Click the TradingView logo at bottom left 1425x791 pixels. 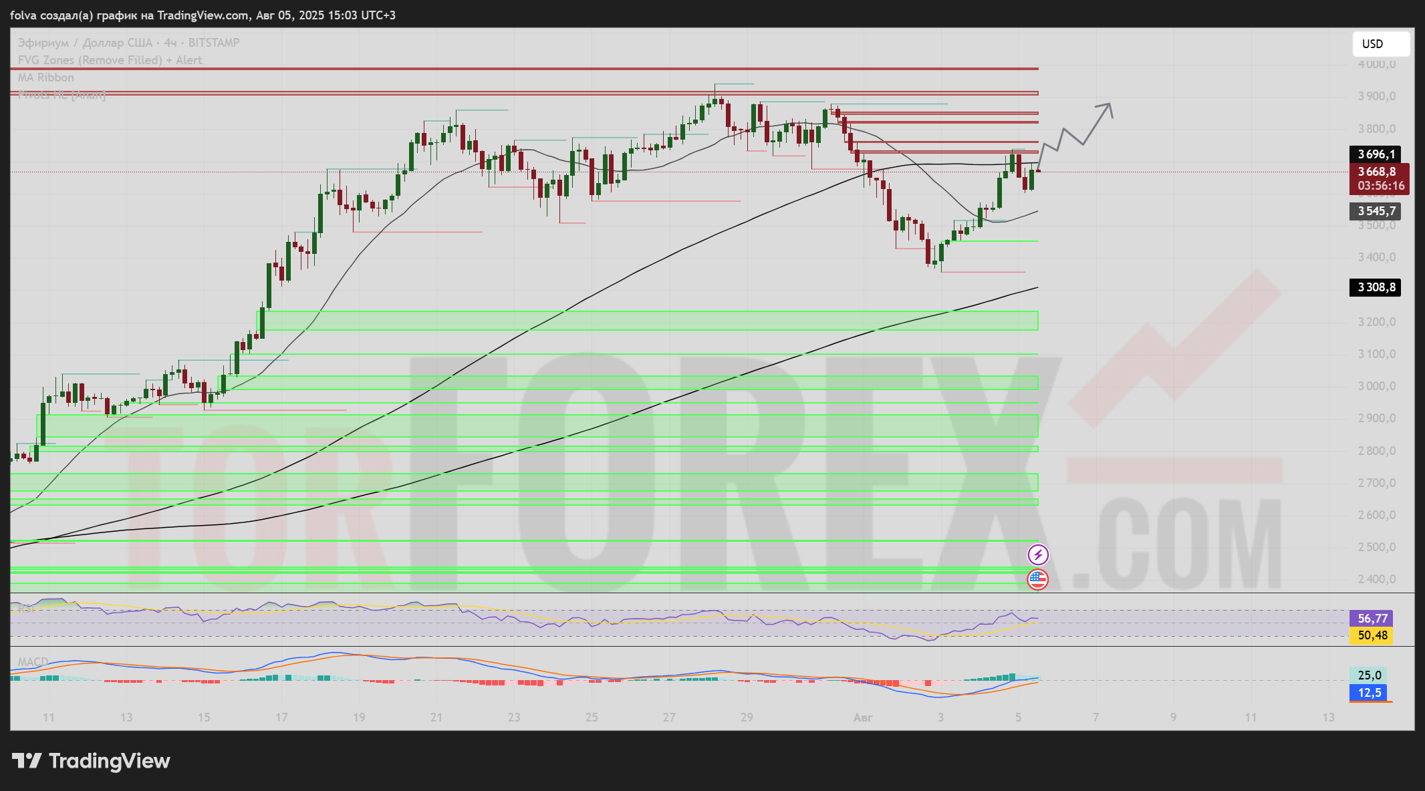click(91, 761)
